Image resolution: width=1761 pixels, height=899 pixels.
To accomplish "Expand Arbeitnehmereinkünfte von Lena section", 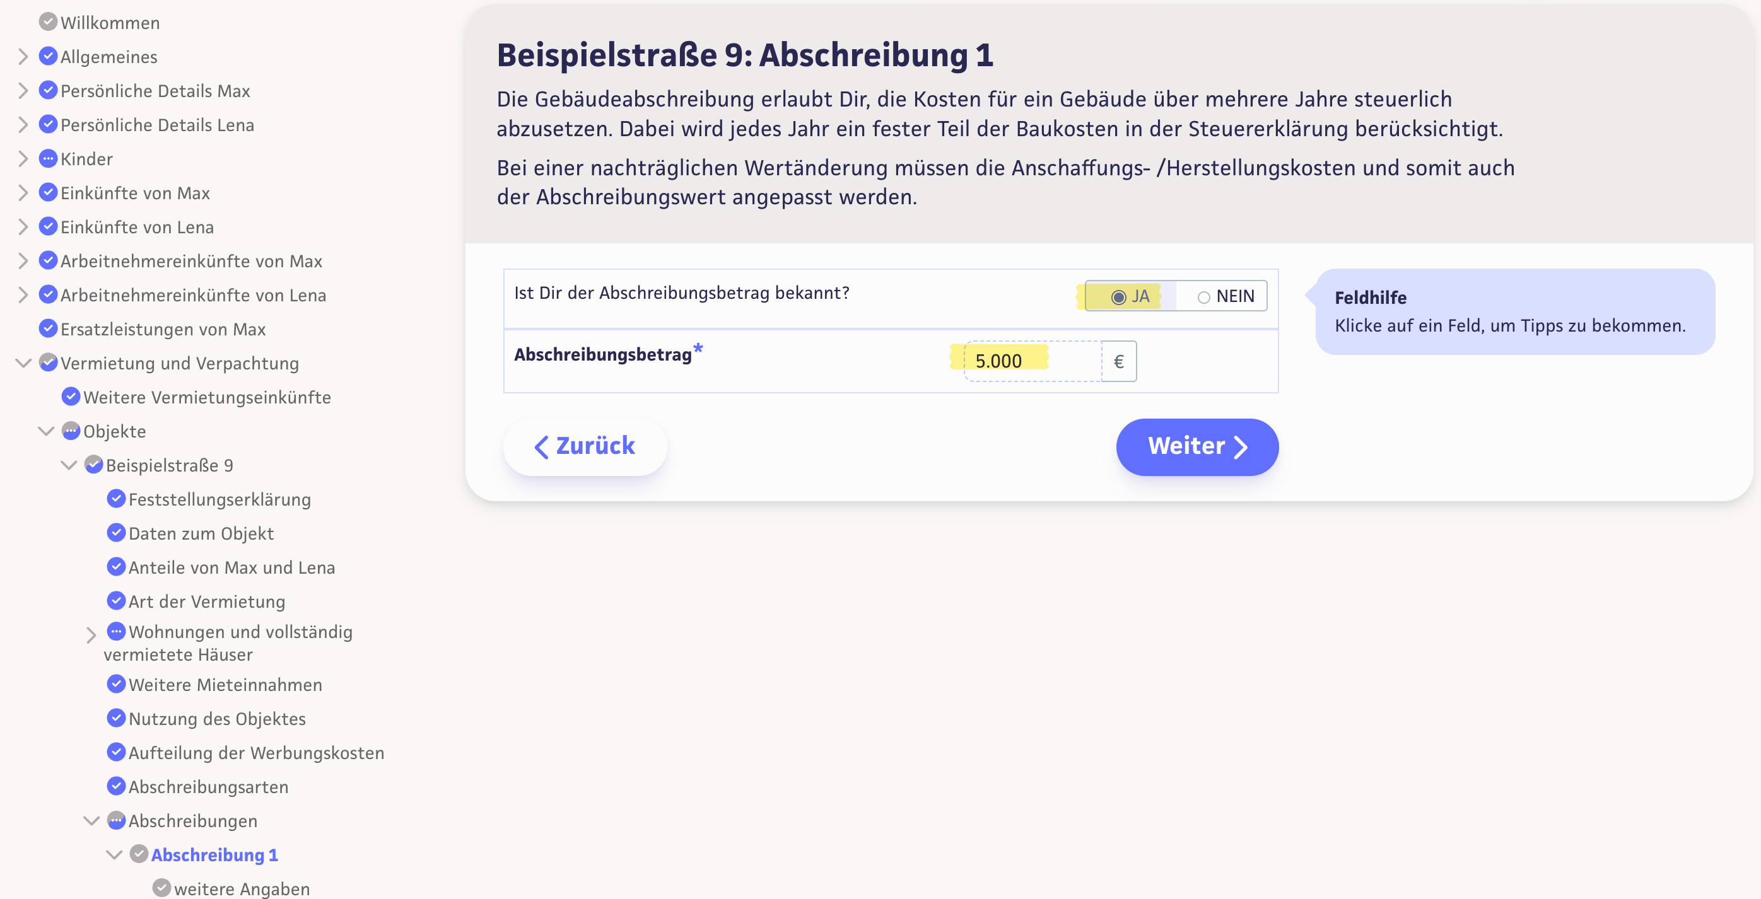I will tap(23, 294).
